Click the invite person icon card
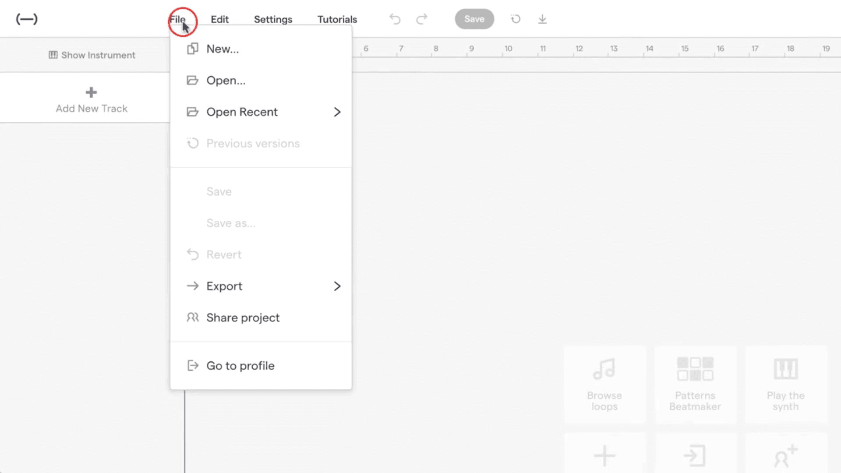Viewport: 841px width, 473px height. click(x=786, y=454)
